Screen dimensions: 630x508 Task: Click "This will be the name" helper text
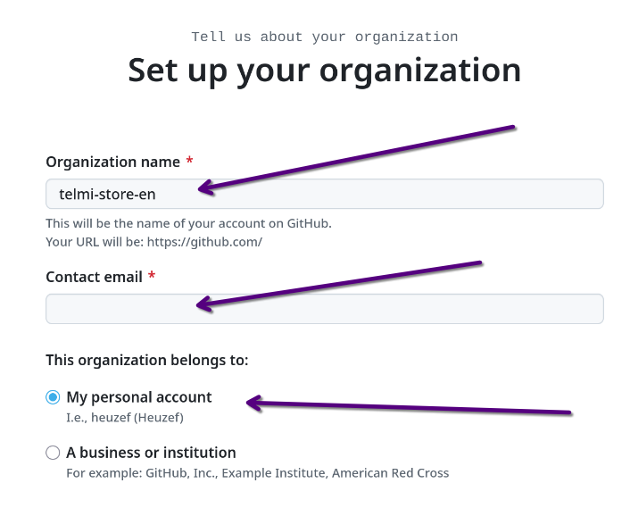tap(194, 223)
